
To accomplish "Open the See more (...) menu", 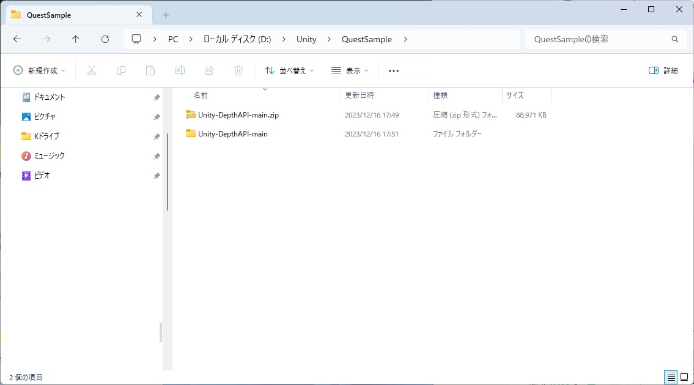I will pyautogui.click(x=393, y=70).
